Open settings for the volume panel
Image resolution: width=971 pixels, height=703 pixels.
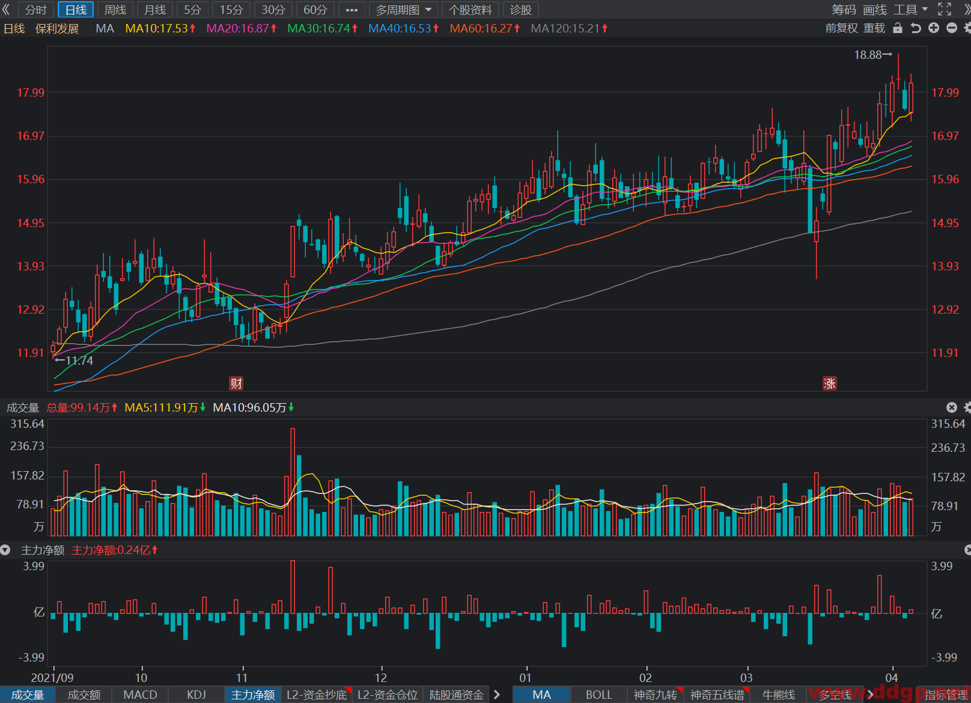point(967,407)
